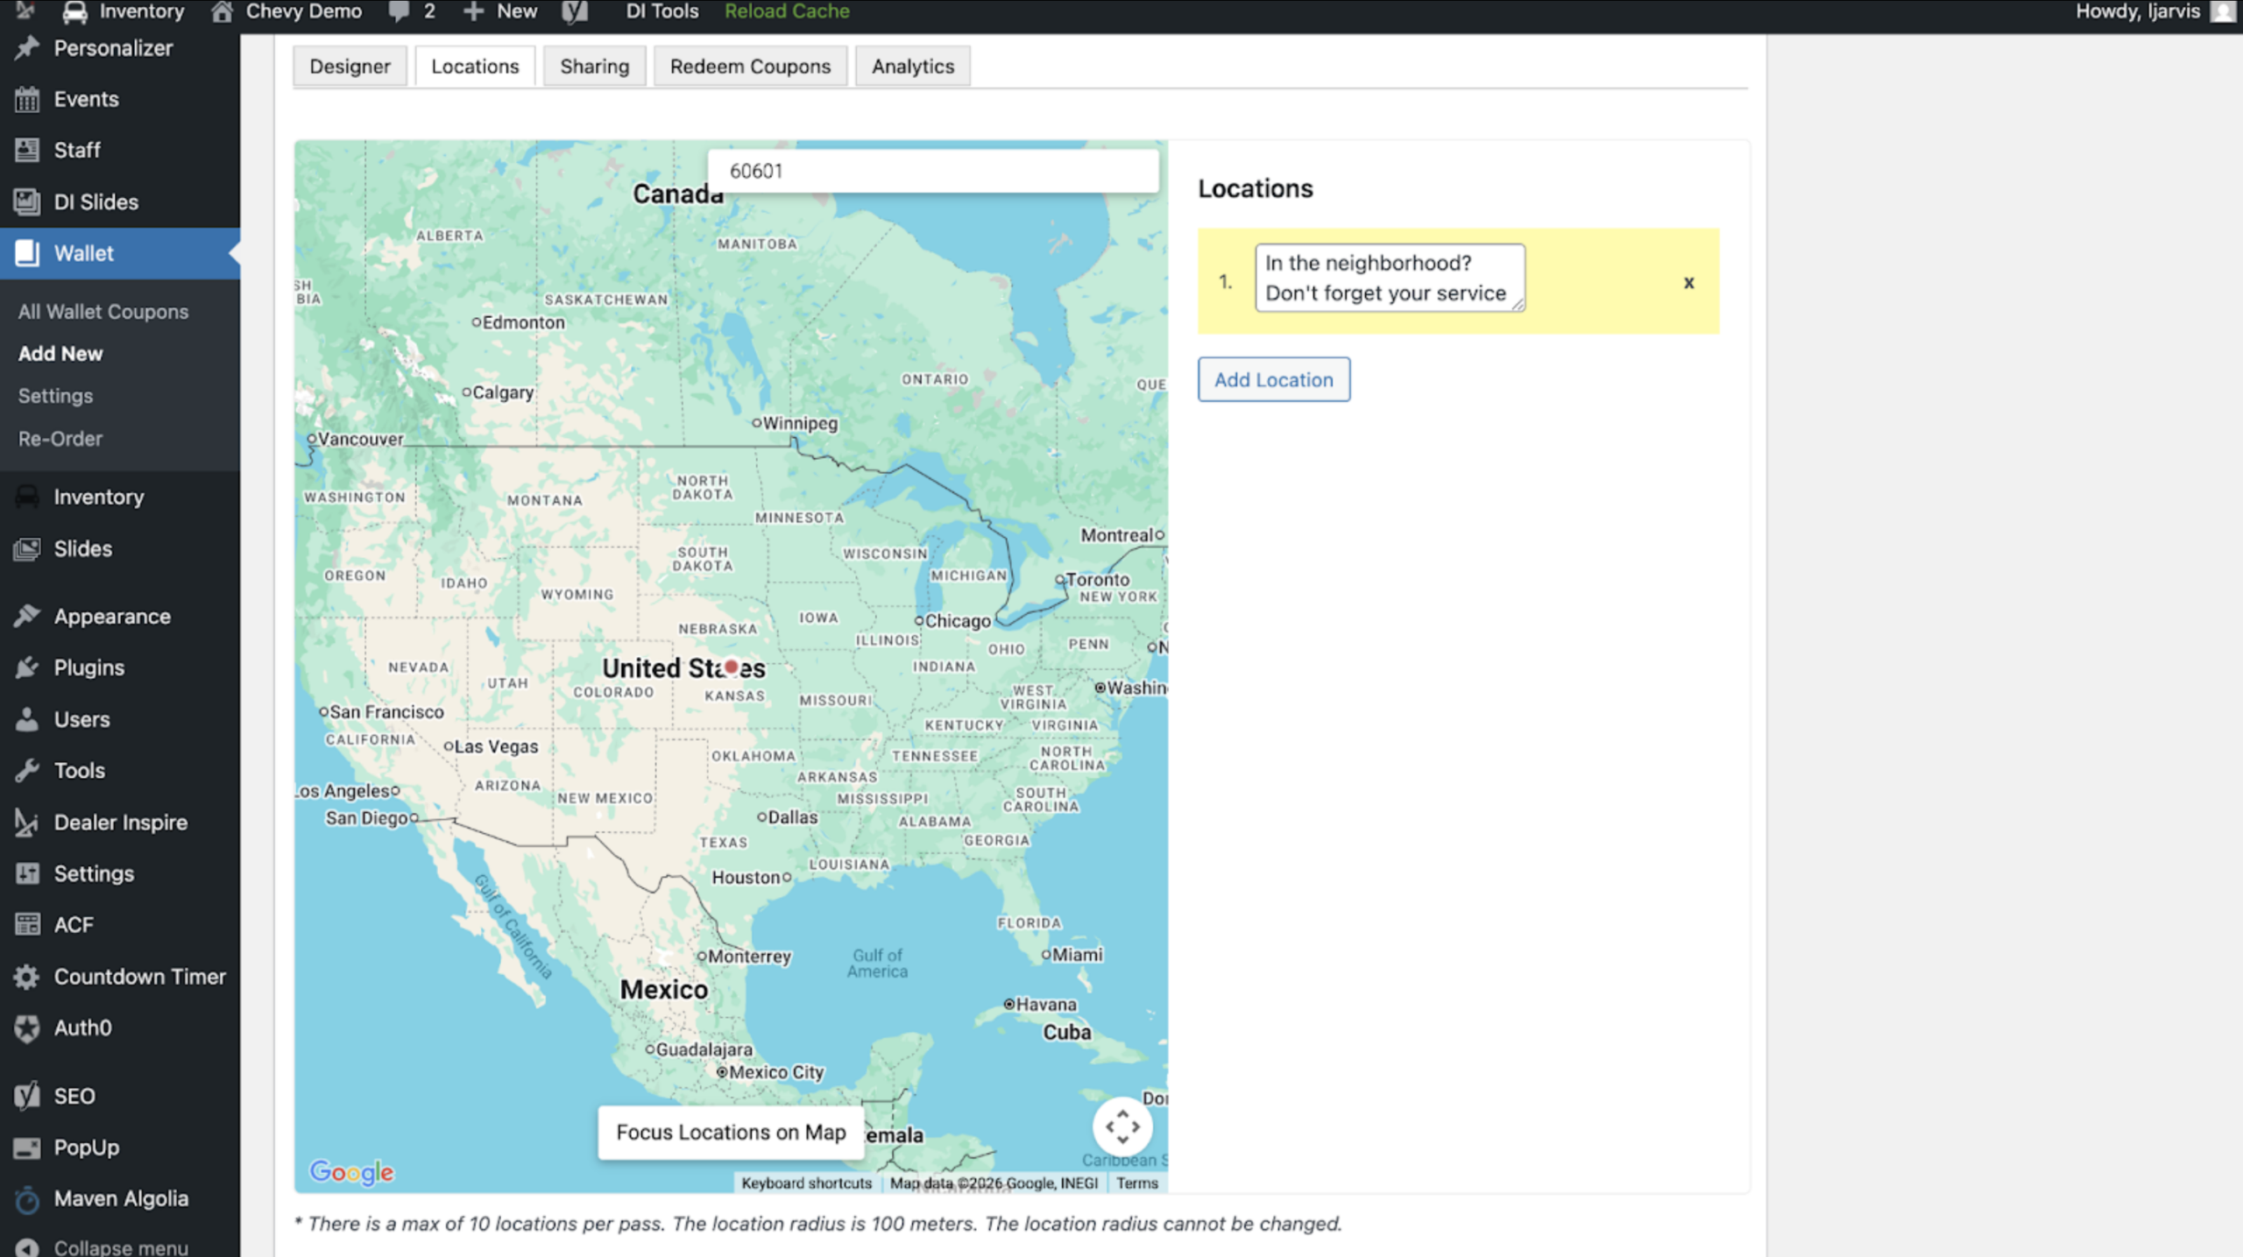Screen dimensions: 2243x1257
Task: Click the Toronto label on map
Action: pos(1098,580)
